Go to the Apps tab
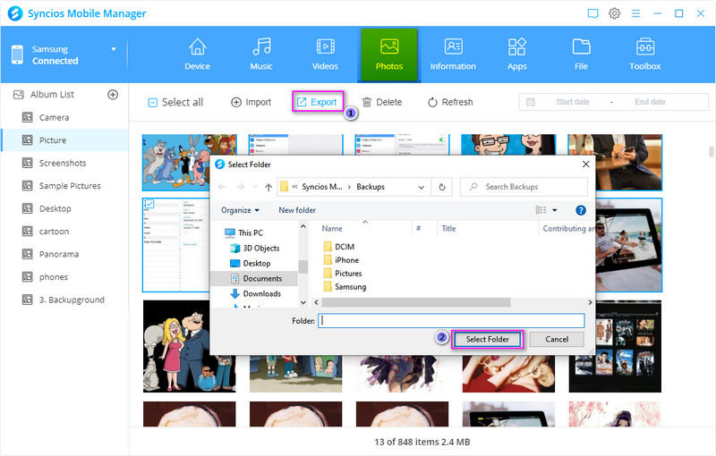 pos(517,55)
